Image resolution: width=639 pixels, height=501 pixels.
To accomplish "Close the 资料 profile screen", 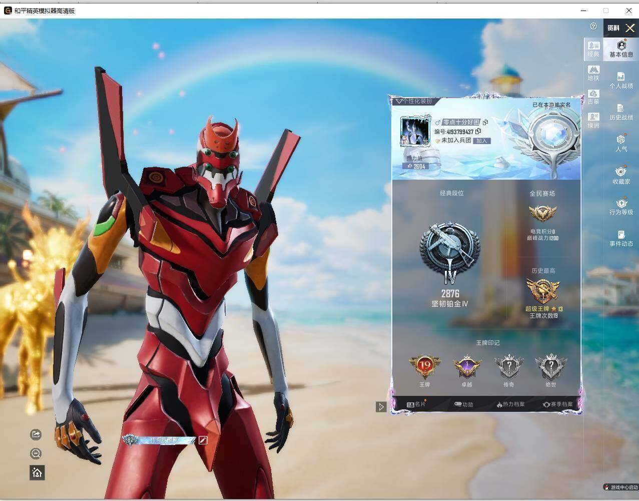I will (x=630, y=28).
